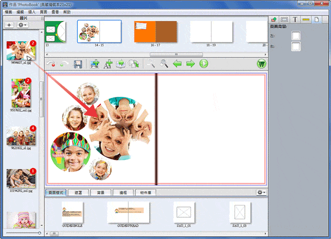Click the Add text box icon
Viewport: 331px width, 239px height.
click(x=108, y=64)
